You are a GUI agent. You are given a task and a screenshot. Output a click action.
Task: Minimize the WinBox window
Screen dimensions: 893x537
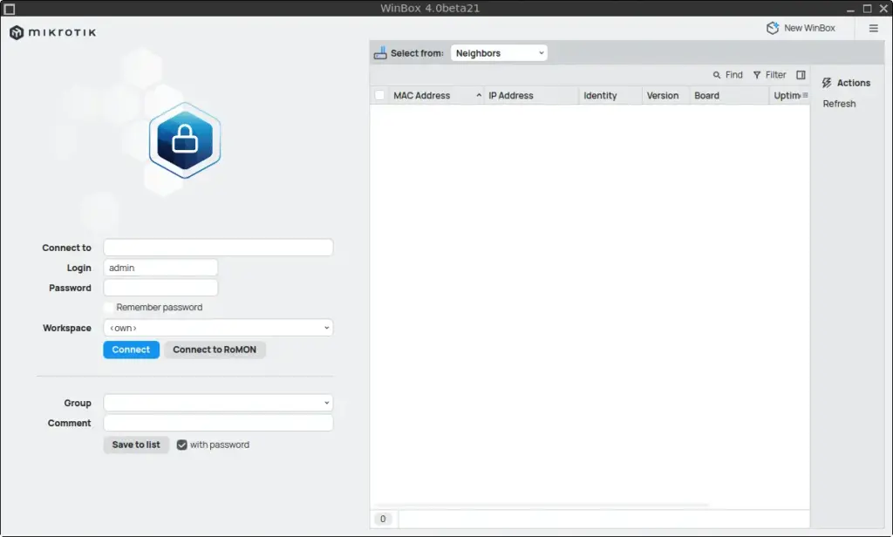(x=850, y=9)
